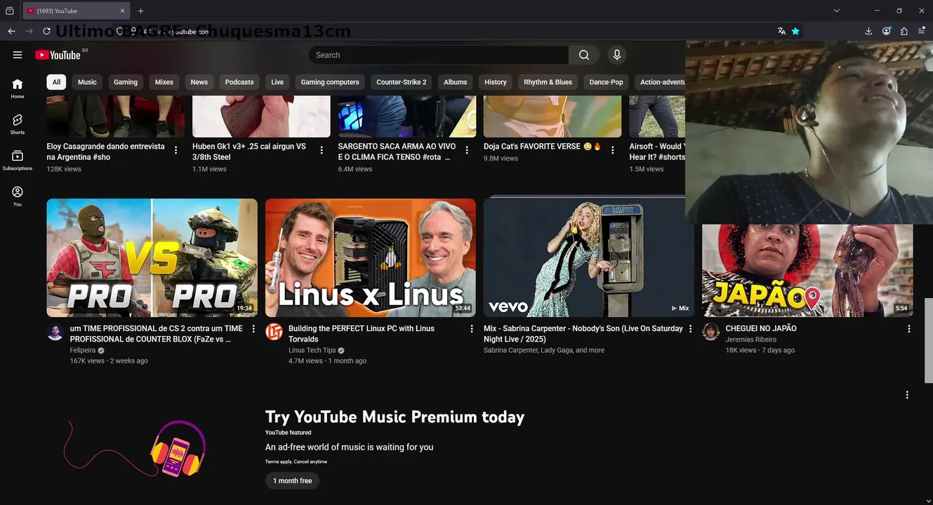Image resolution: width=933 pixels, height=505 pixels.
Task: Open the Mix - Sabrina Carpenter title link
Action: click(x=583, y=334)
